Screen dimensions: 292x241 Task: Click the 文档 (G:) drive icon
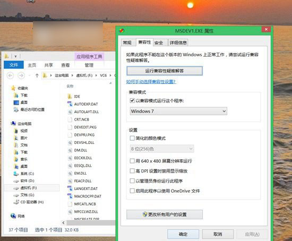16,195
